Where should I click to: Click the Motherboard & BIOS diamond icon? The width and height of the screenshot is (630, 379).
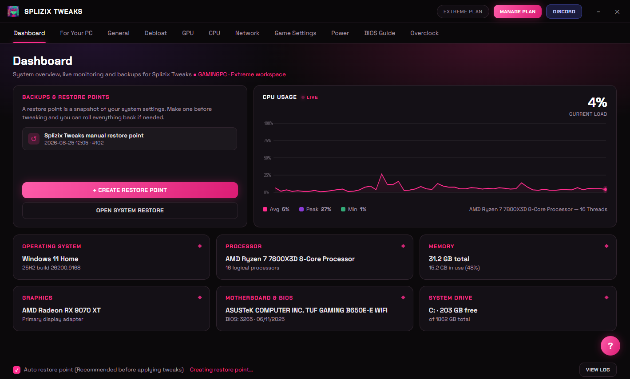click(x=403, y=297)
